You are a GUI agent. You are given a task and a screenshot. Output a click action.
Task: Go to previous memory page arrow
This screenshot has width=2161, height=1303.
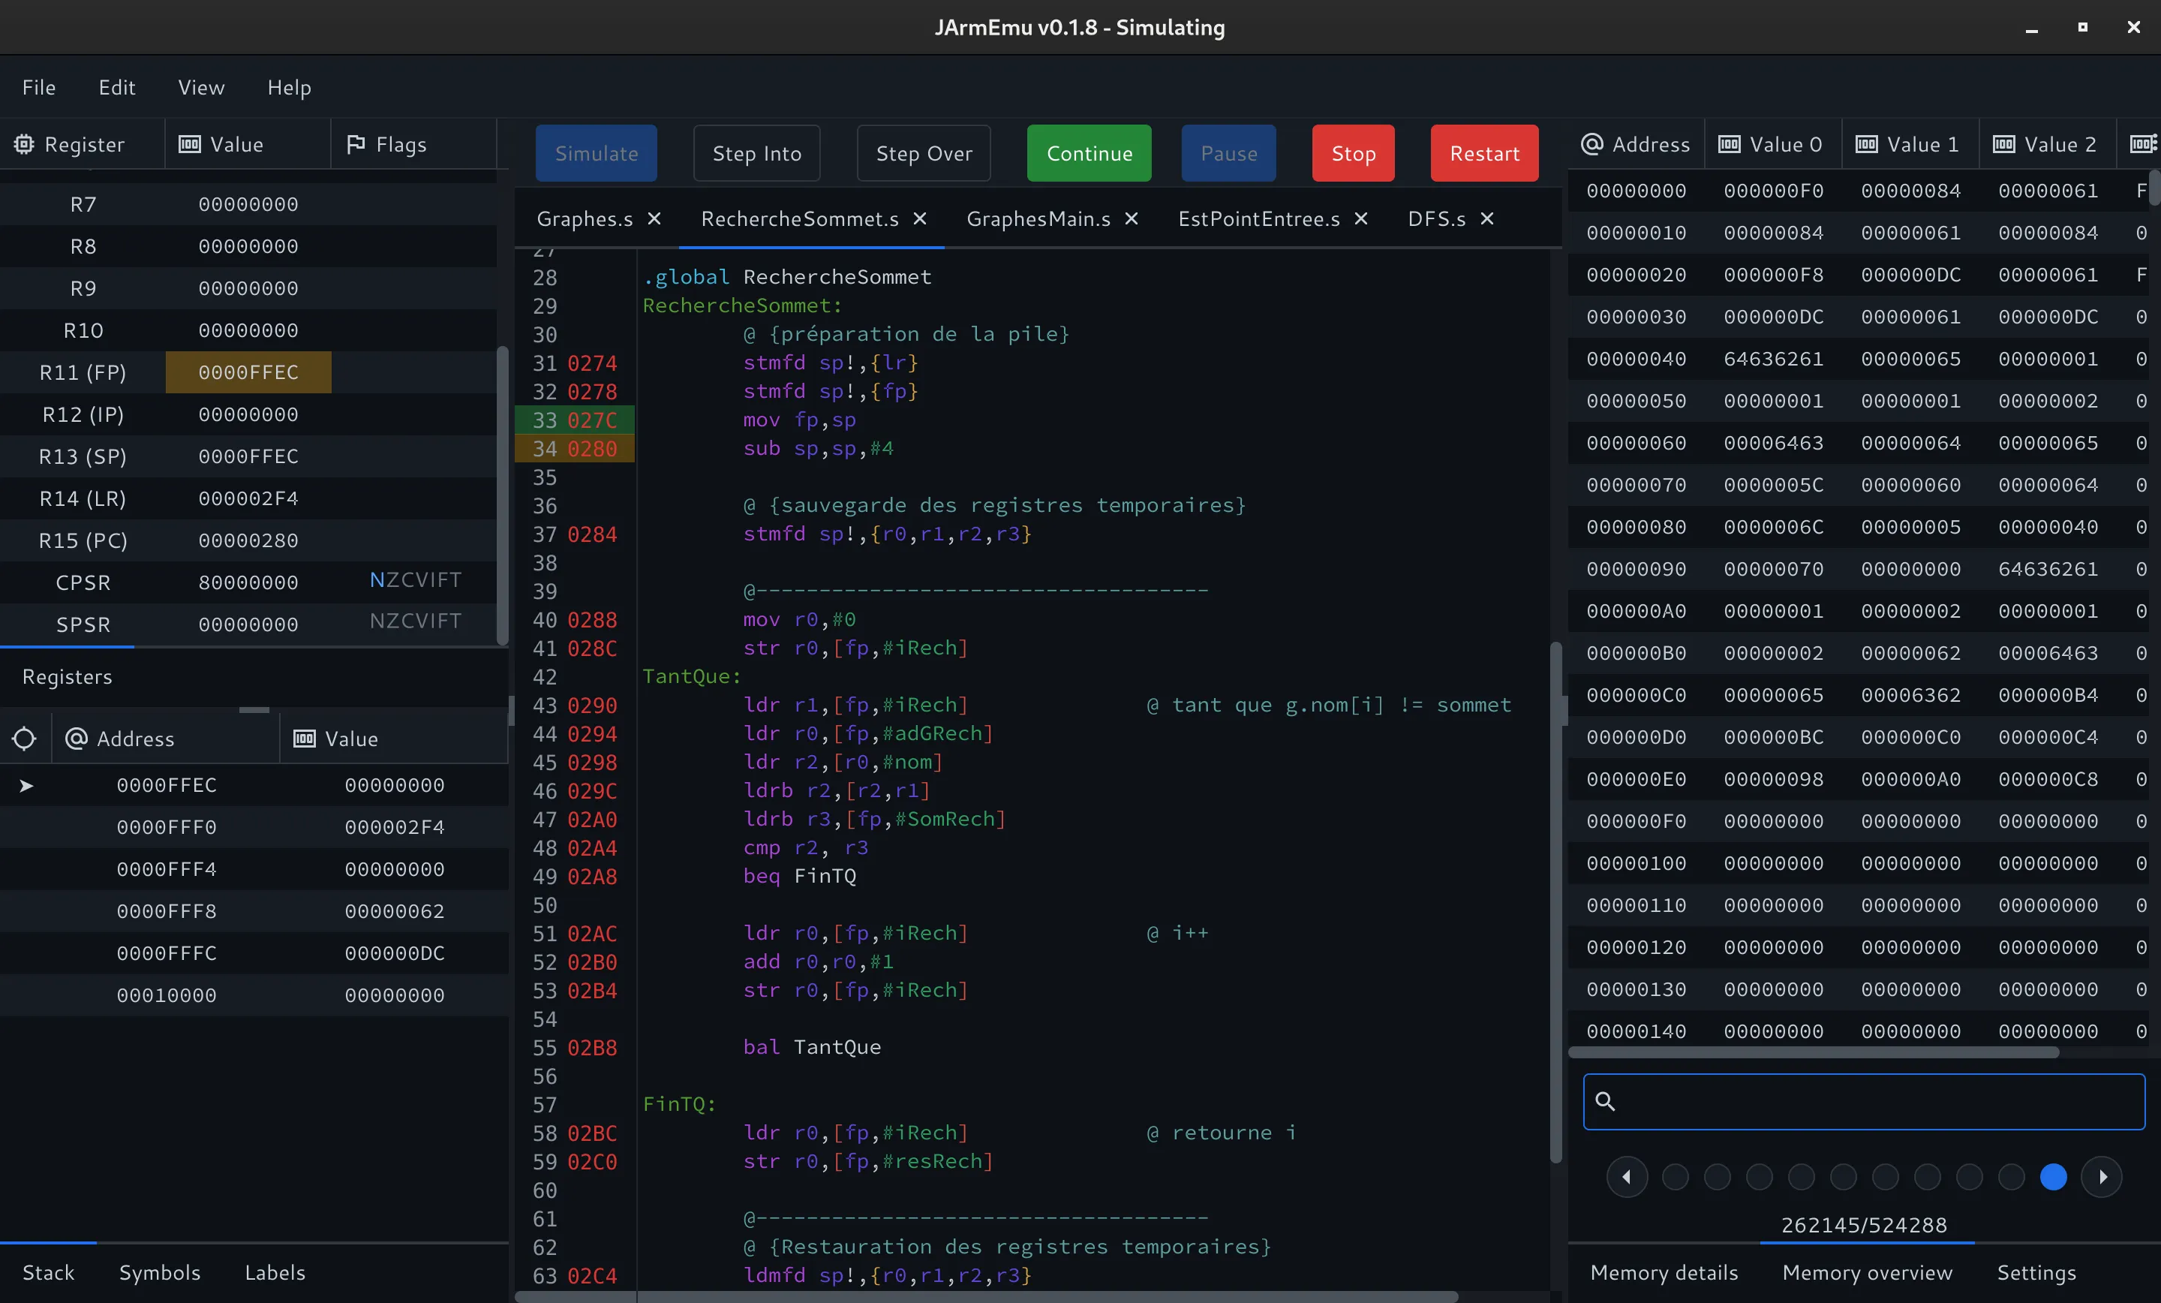pyautogui.click(x=1627, y=1177)
